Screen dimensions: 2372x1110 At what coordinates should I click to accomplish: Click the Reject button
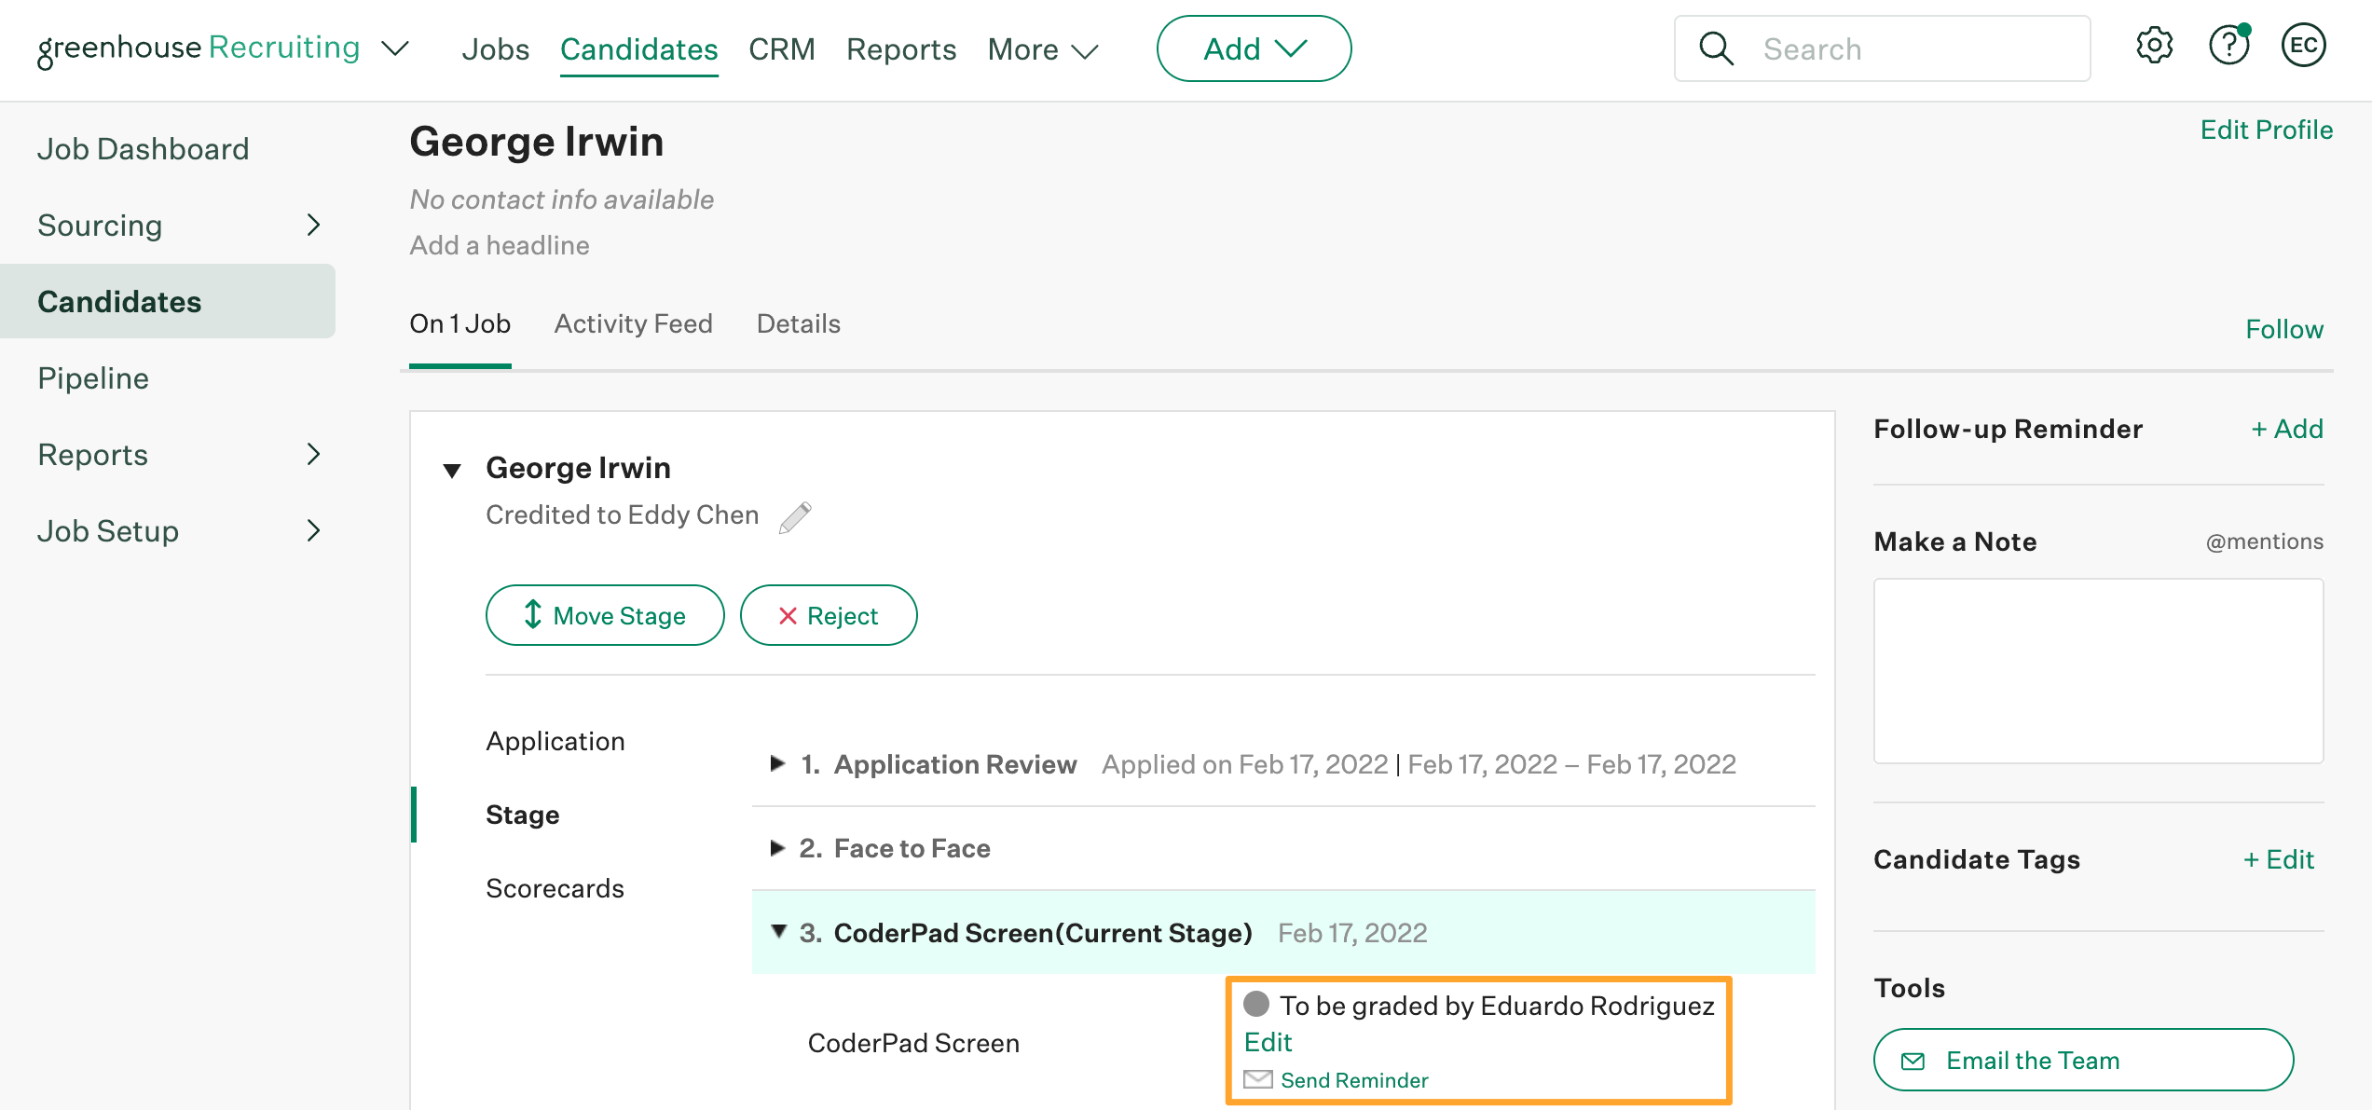(x=829, y=615)
